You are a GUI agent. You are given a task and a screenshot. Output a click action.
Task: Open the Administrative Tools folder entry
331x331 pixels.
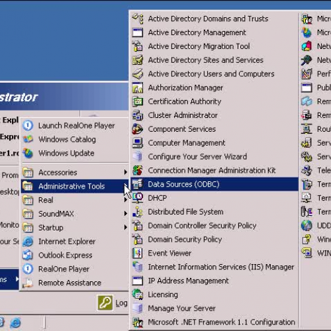pyautogui.click(x=75, y=186)
